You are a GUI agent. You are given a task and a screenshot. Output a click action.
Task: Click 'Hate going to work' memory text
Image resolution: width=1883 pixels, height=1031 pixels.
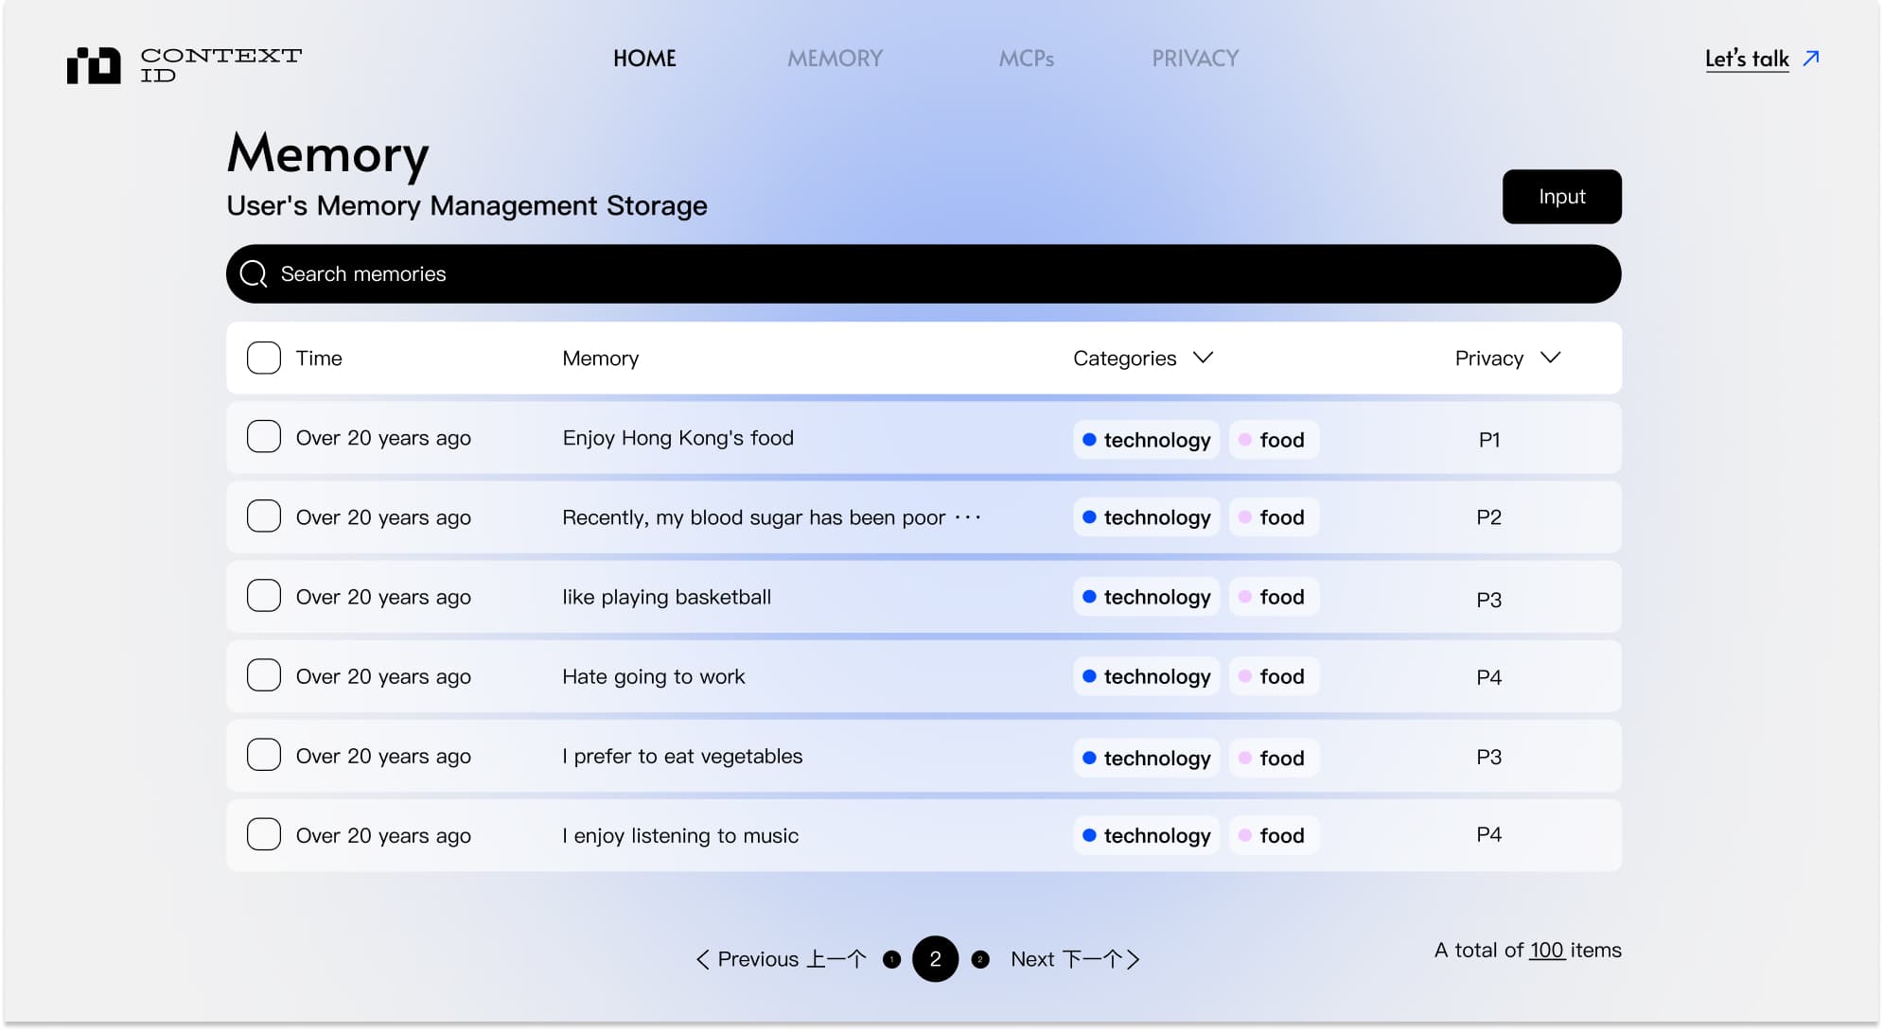point(653,676)
